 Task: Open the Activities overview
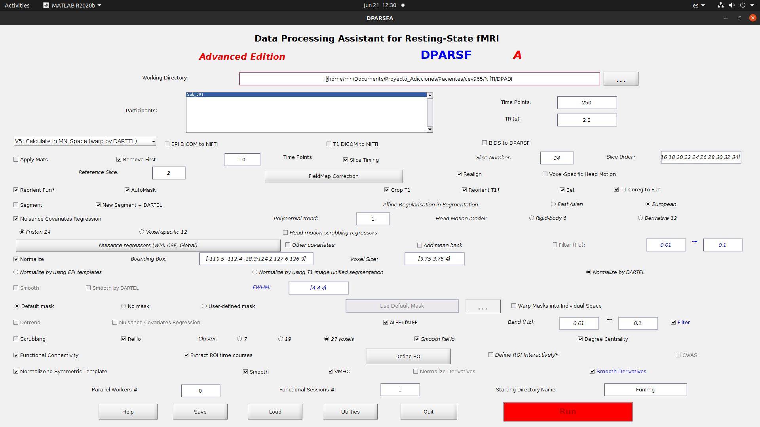(17, 5)
